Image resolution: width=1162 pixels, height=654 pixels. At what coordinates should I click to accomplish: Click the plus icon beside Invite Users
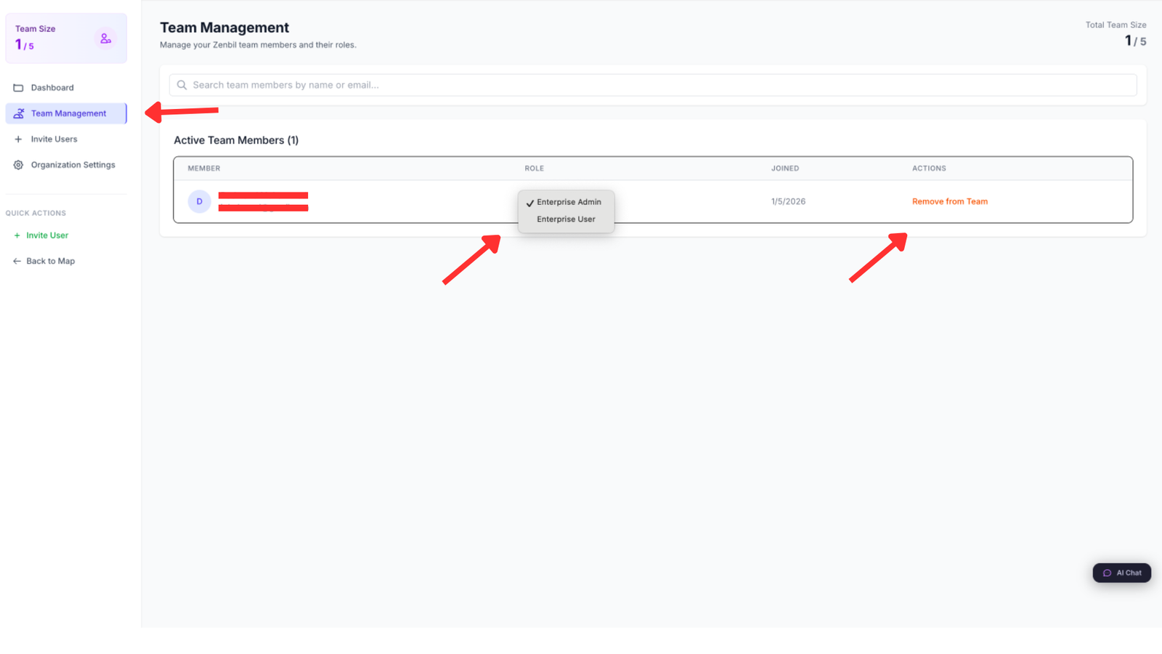[17, 139]
